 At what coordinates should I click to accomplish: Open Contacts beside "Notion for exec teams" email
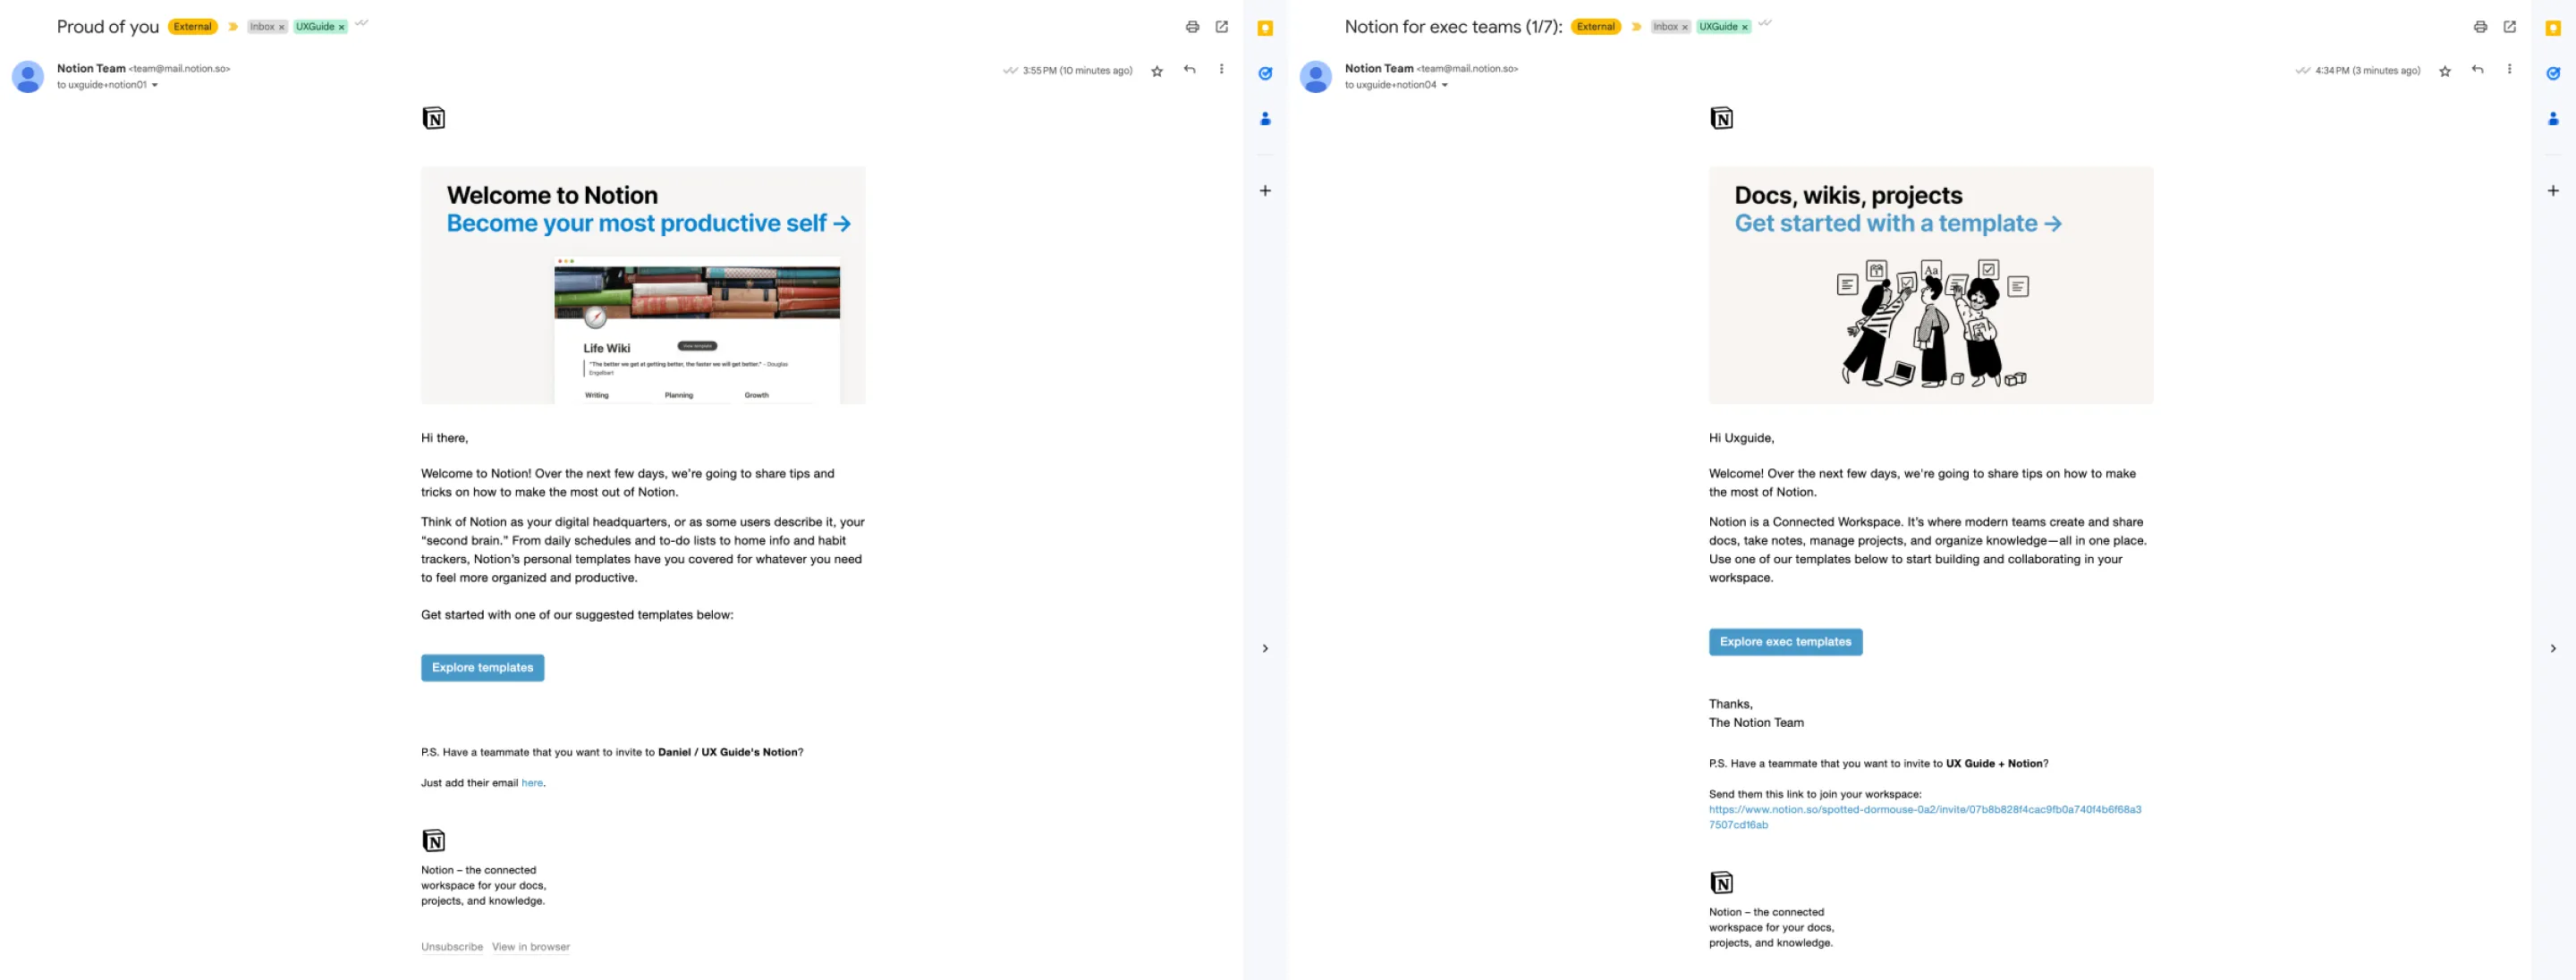tap(2553, 119)
